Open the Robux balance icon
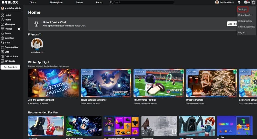The width and height of the screenshot is (257, 139). tap(246, 2)
